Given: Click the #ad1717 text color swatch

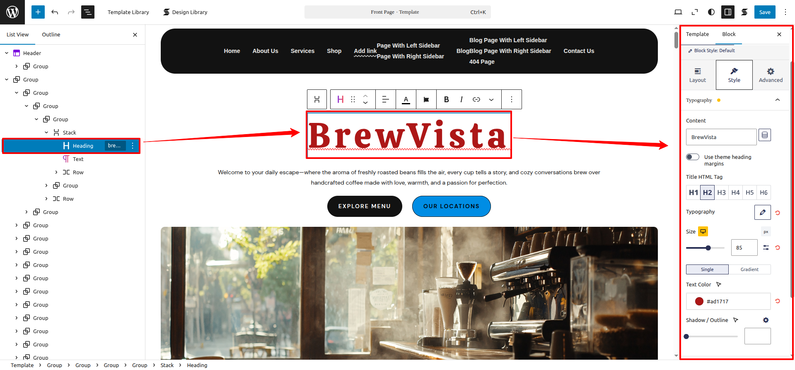Looking at the screenshot, I should [x=699, y=301].
